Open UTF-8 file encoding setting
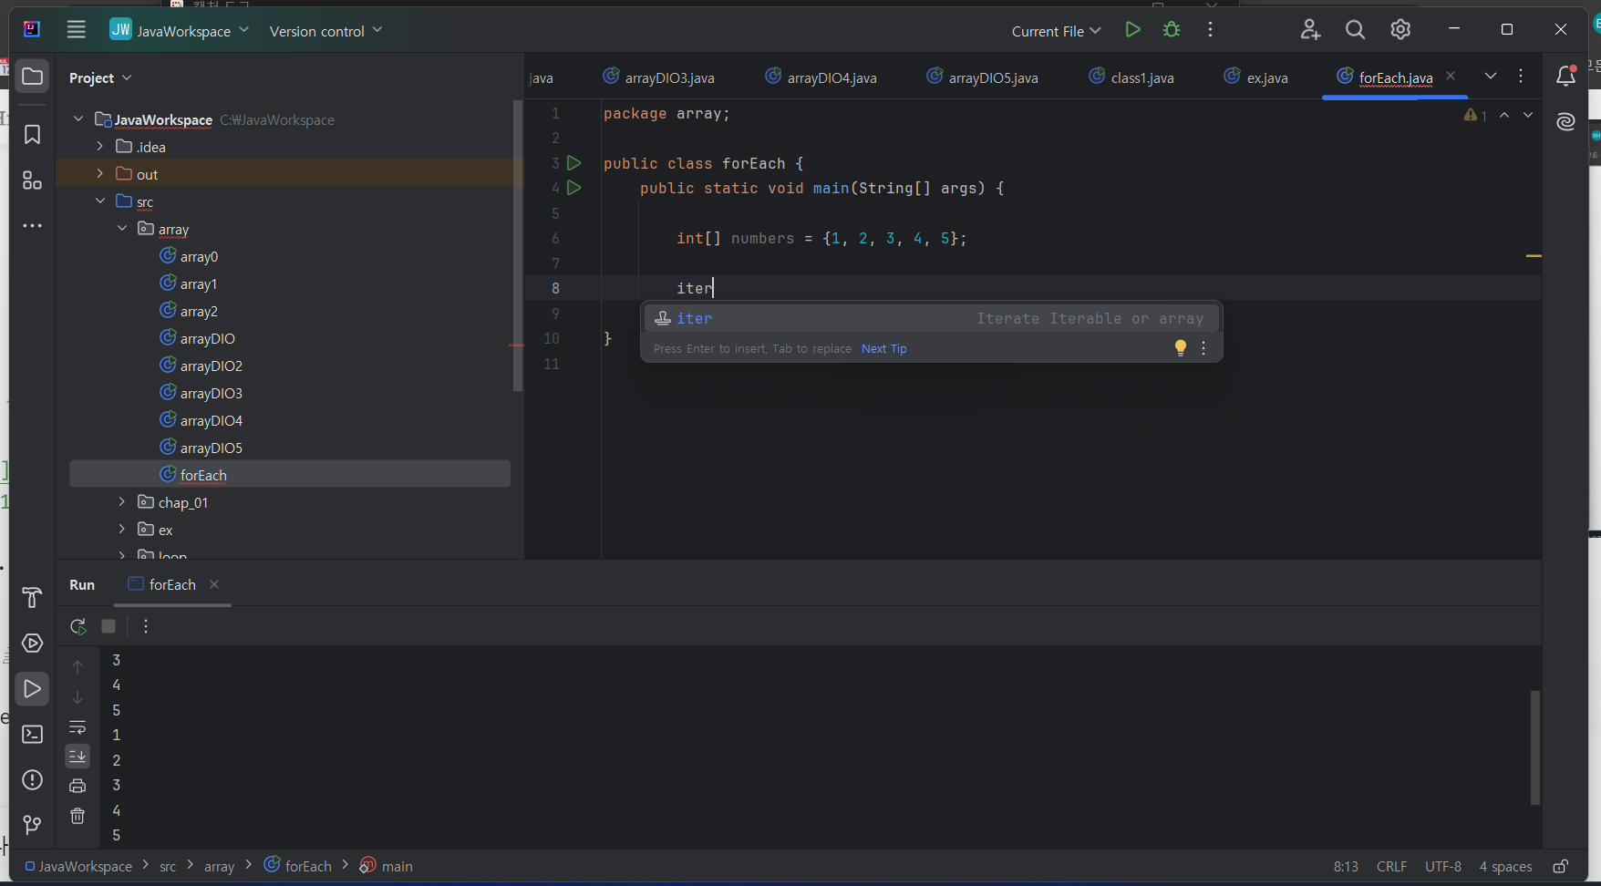1601x886 pixels. [x=1442, y=866]
